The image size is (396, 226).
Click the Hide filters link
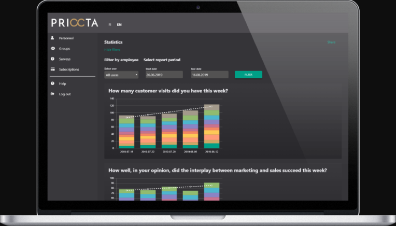pyautogui.click(x=112, y=50)
